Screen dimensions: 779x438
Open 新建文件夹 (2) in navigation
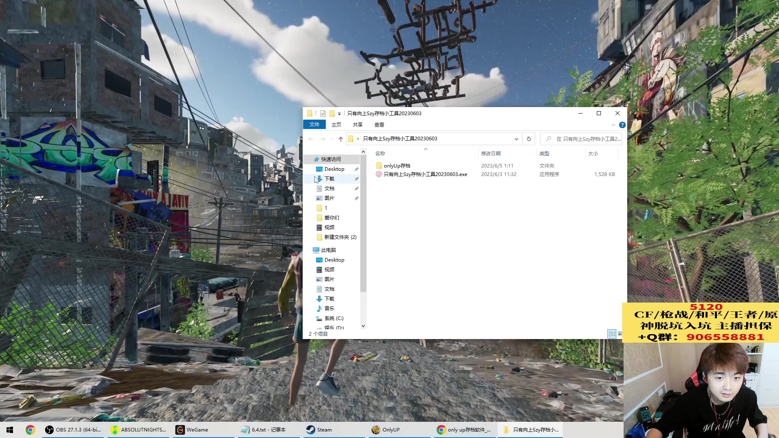click(340, 237)
